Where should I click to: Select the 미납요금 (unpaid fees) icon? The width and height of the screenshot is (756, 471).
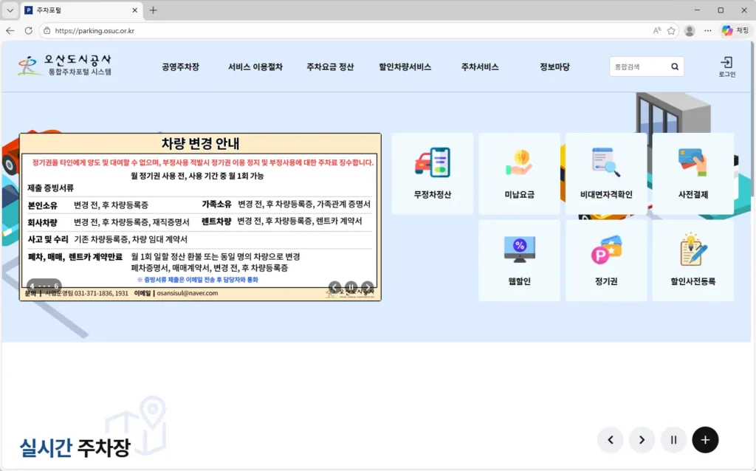[519, 173]
